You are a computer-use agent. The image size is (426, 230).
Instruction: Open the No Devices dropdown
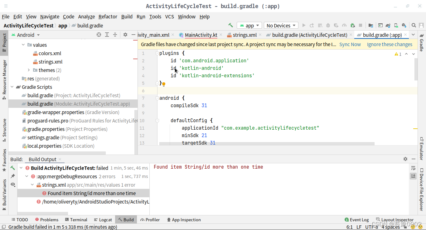tap(281, 25)
